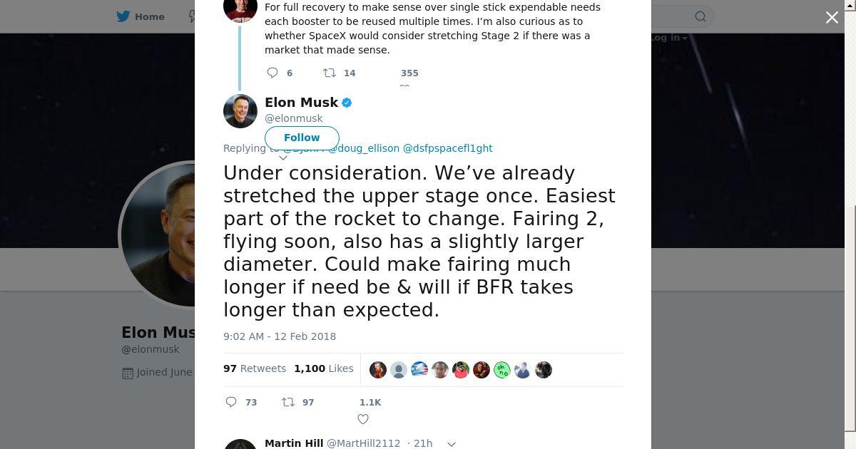Open Martin Hill's tweet options chevron
The width and height of the screenshot is (856, 449).
[451, 443]
